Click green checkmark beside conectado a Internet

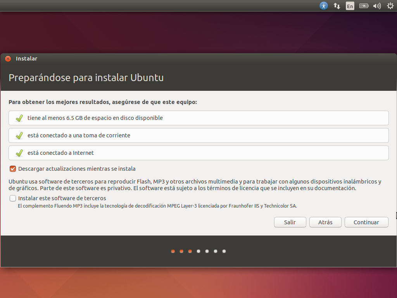[x=19, y=153]
